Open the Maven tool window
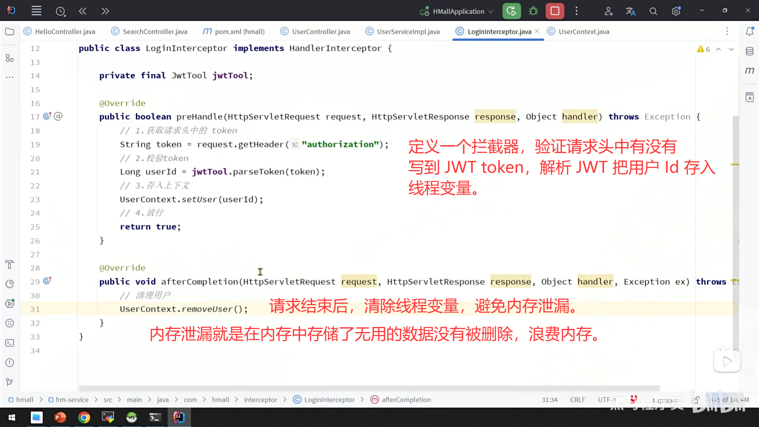The height and width of the screenshot is (427, 759). (750, 71)
